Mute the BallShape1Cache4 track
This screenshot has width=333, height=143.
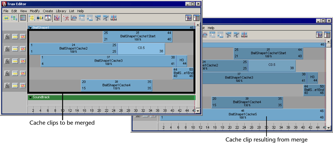tap(23, 86)
